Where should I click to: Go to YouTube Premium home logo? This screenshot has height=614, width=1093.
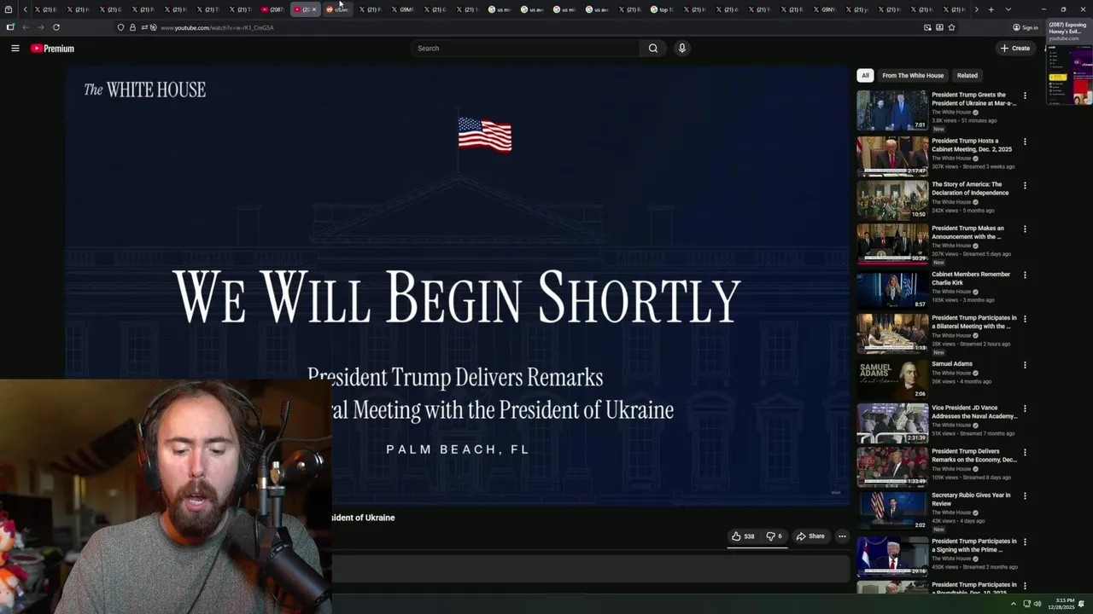pos(53,49)
